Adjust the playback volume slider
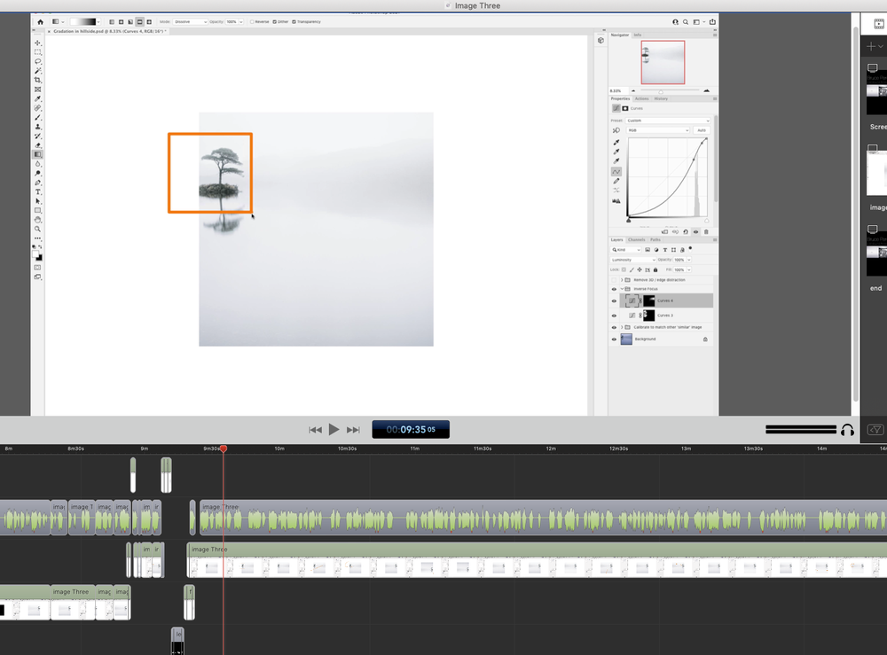 click(800, 430)
